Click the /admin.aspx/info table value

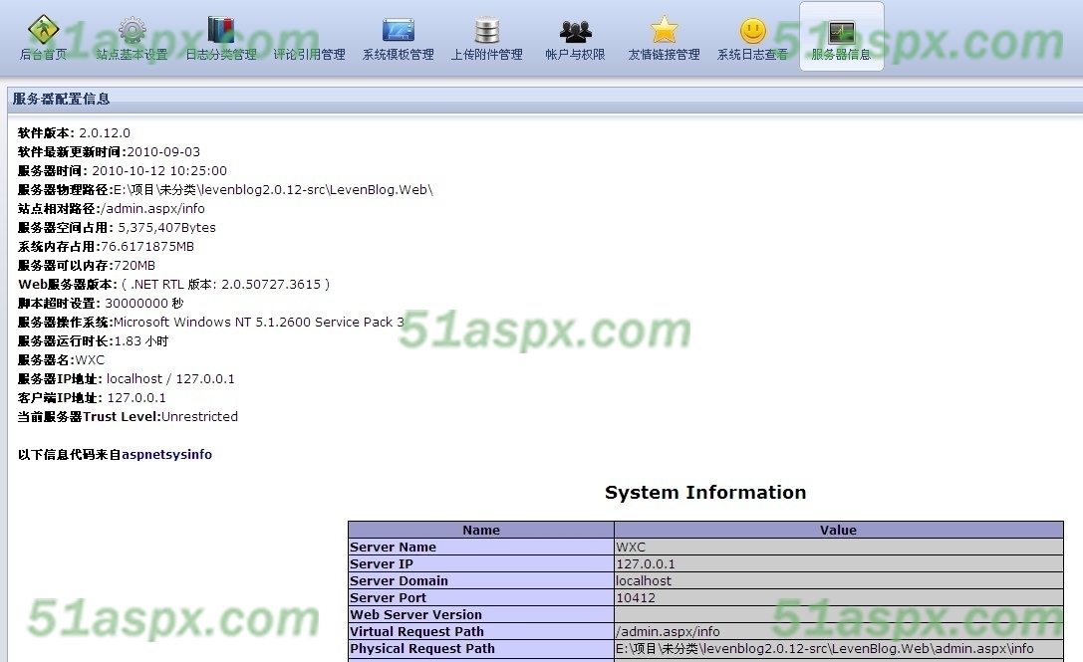[839, 631]
